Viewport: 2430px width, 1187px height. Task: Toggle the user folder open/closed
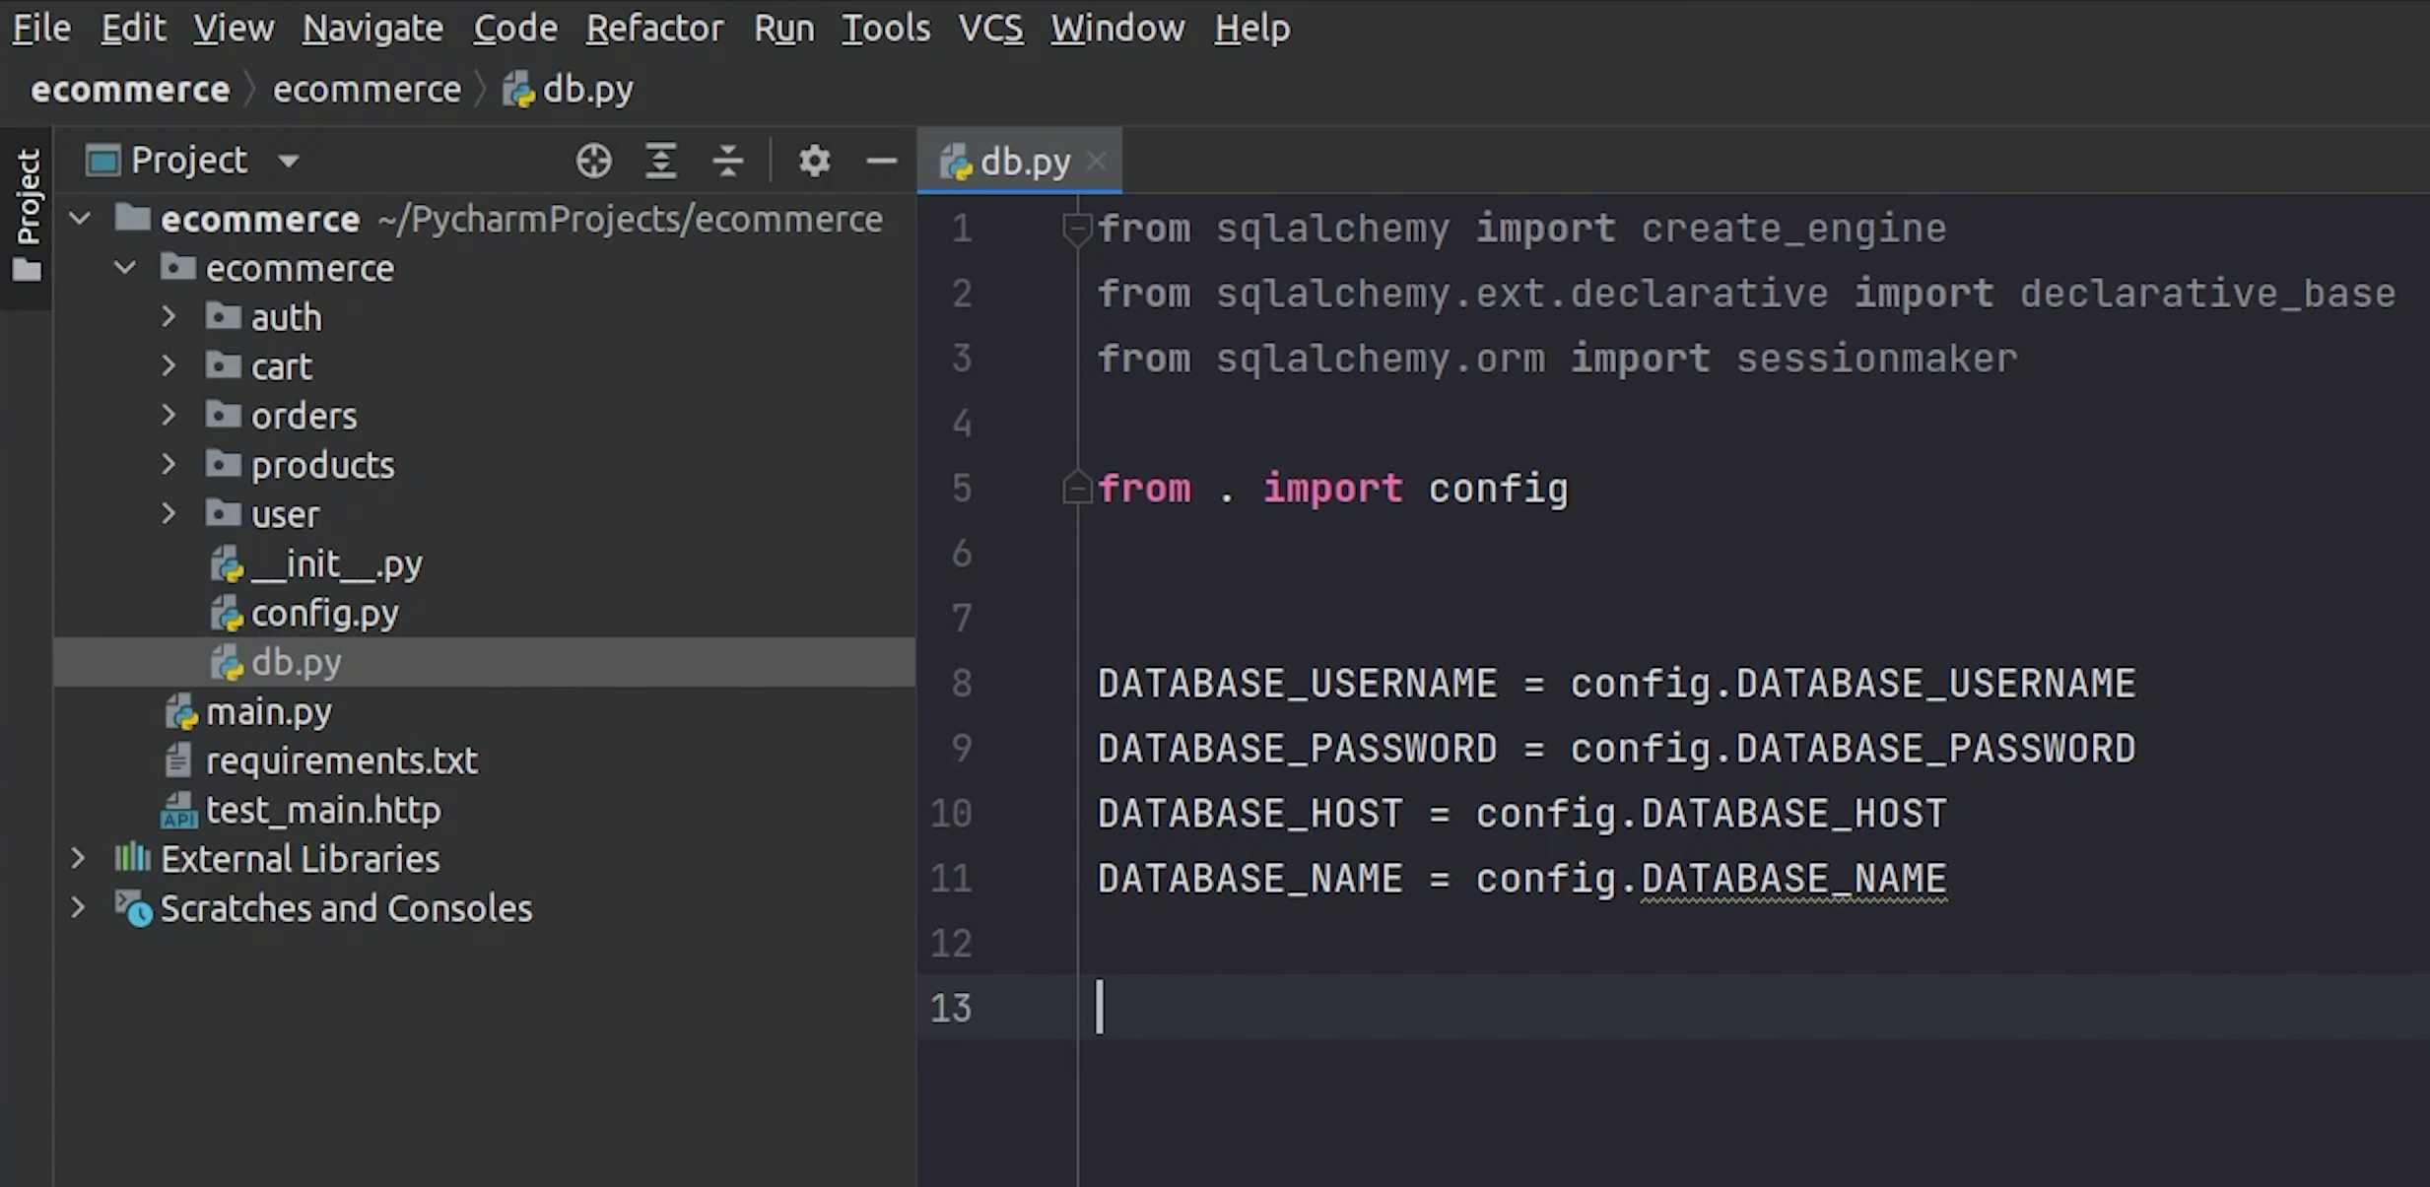click(168, 513)
